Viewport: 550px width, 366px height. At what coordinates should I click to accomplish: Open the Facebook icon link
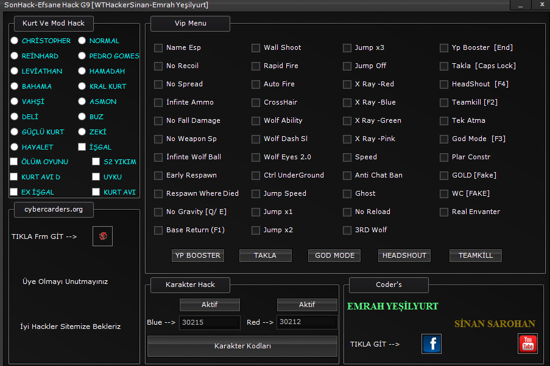[x=431, y=344]
